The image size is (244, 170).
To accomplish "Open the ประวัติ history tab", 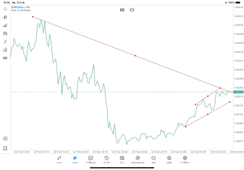I will [x=106, y=159].
